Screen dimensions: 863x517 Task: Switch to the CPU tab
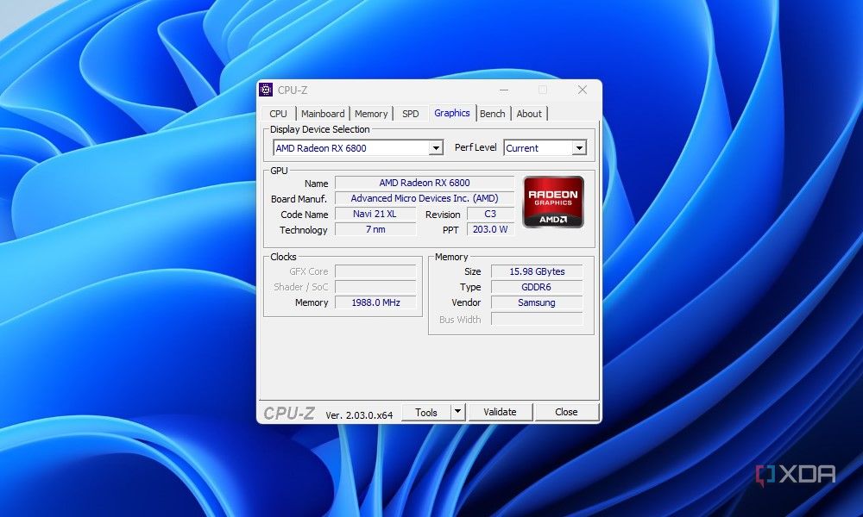[x=278, y=114]
